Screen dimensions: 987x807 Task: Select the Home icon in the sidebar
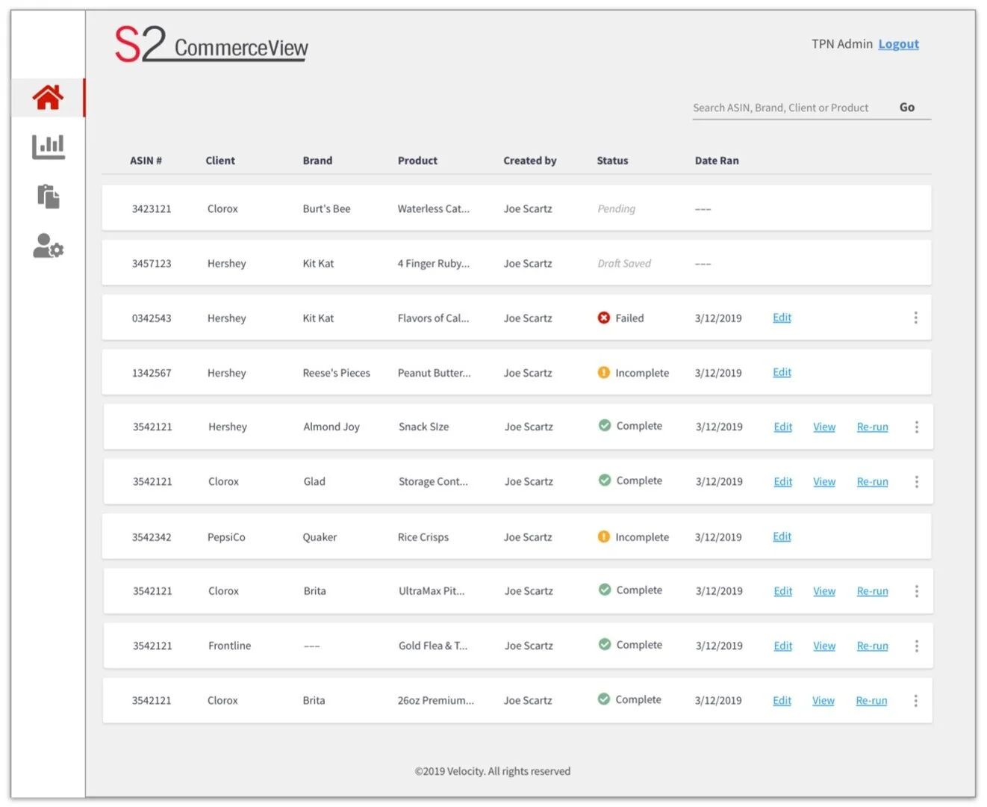pos(48,96)
